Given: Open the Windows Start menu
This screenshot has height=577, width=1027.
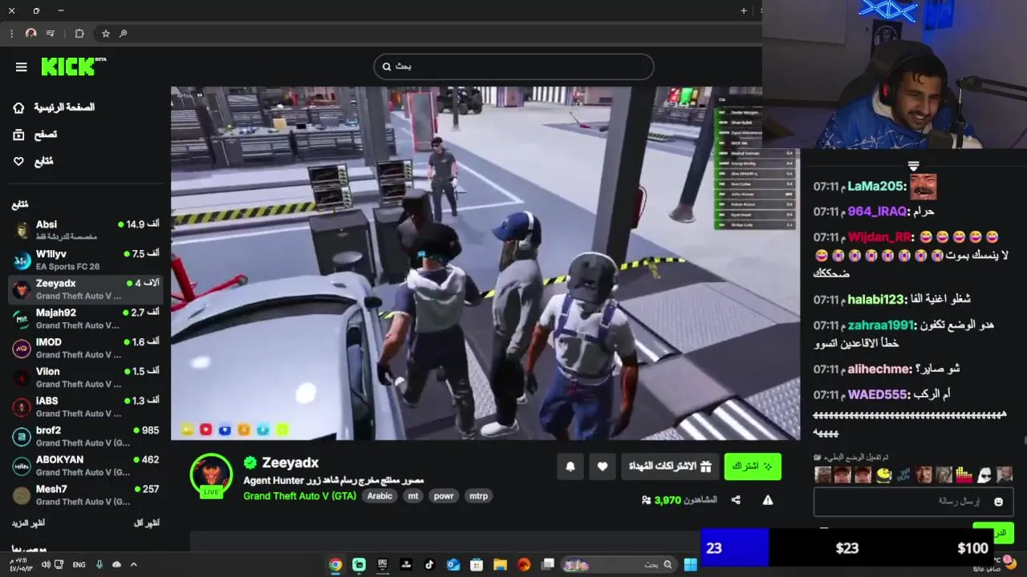Looking at the screenshot, I should [690, 564].
